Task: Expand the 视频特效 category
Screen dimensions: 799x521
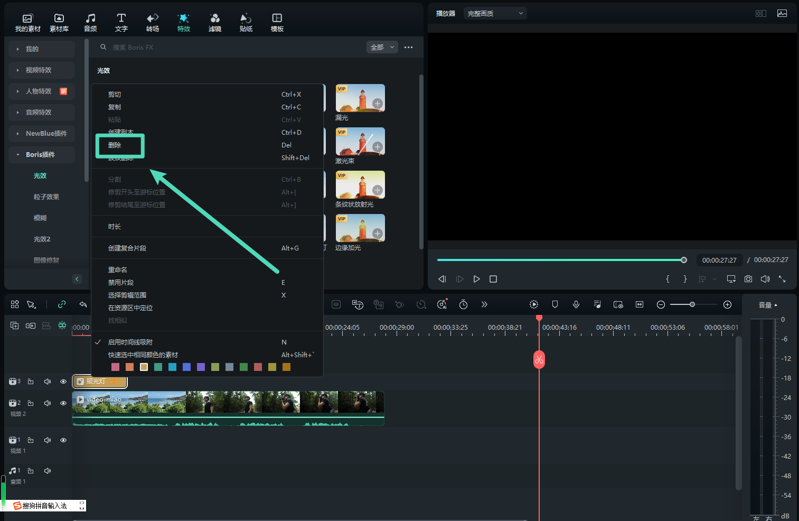Action: [39, 70]
